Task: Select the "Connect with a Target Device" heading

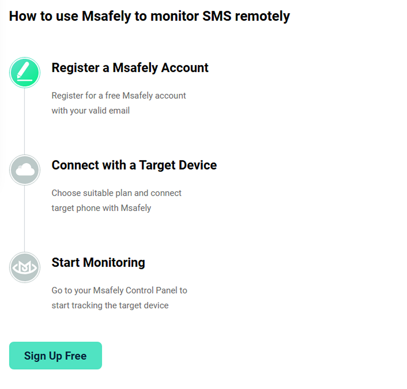Action: coord(134,165)
